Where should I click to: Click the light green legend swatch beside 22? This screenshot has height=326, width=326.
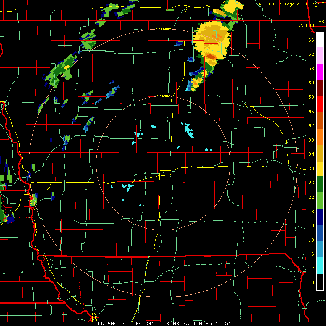coord(320,201)
